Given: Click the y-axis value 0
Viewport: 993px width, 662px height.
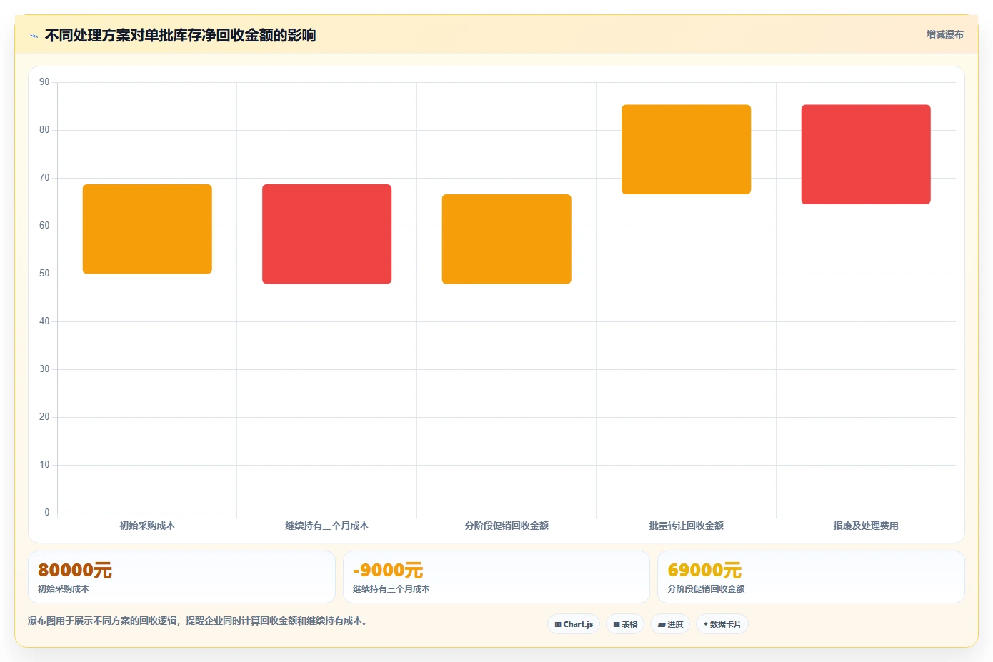Looking at the screenshot, I should coord(47,513).
